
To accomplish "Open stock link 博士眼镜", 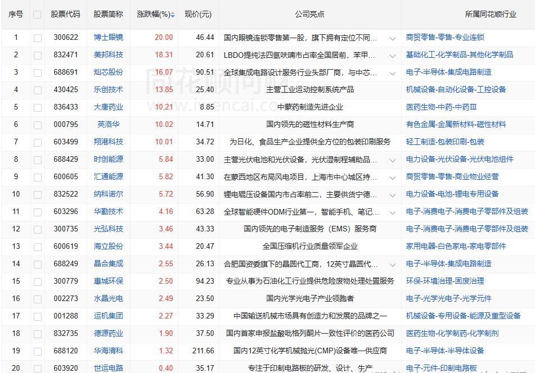I will point(108,38).
